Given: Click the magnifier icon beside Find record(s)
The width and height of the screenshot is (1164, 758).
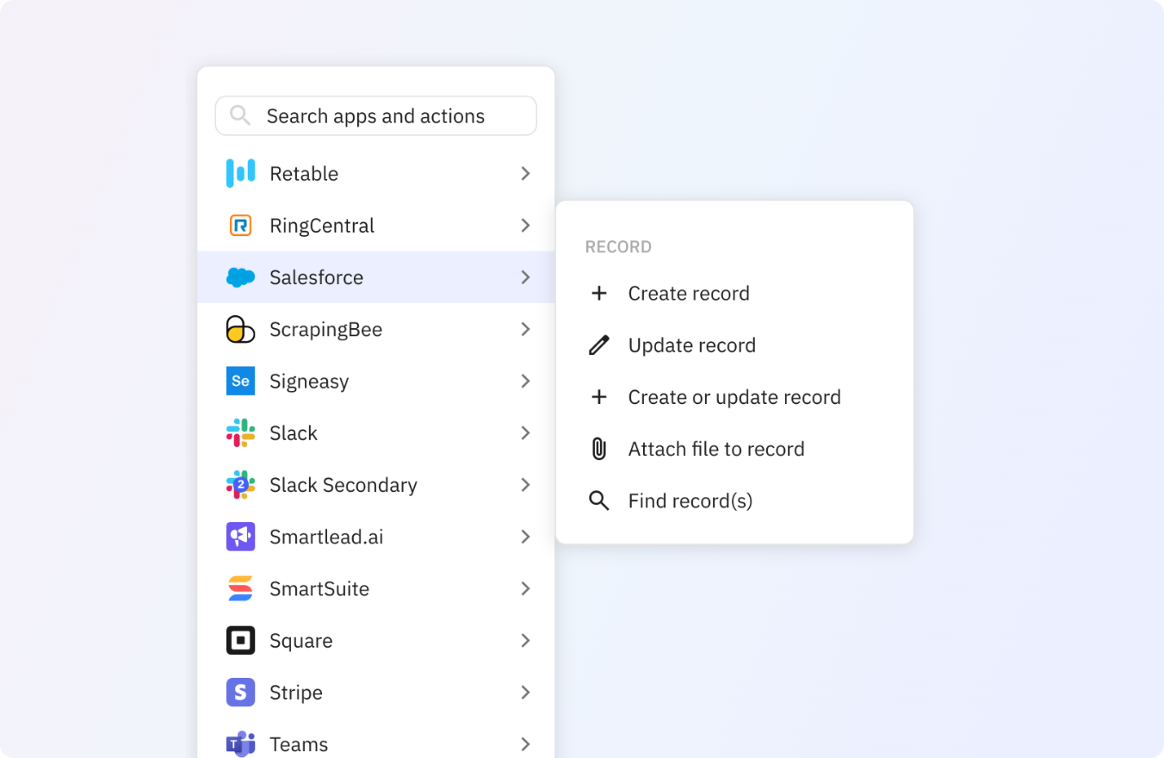Looking at the screenshot, I should (x=599, y=500).
